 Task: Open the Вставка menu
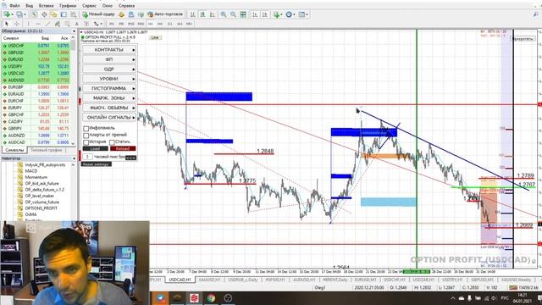click(46, 6)
